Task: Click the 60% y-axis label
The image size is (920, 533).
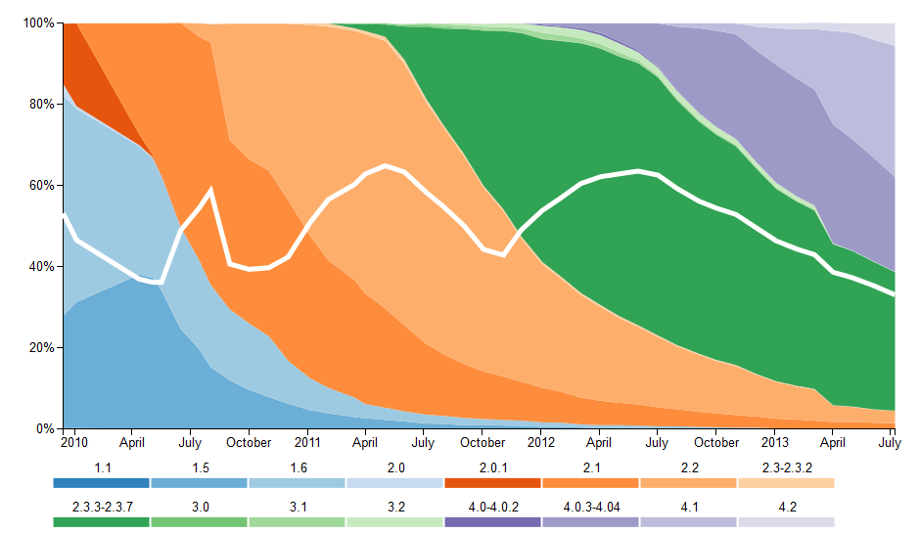Action: (42, 185)
